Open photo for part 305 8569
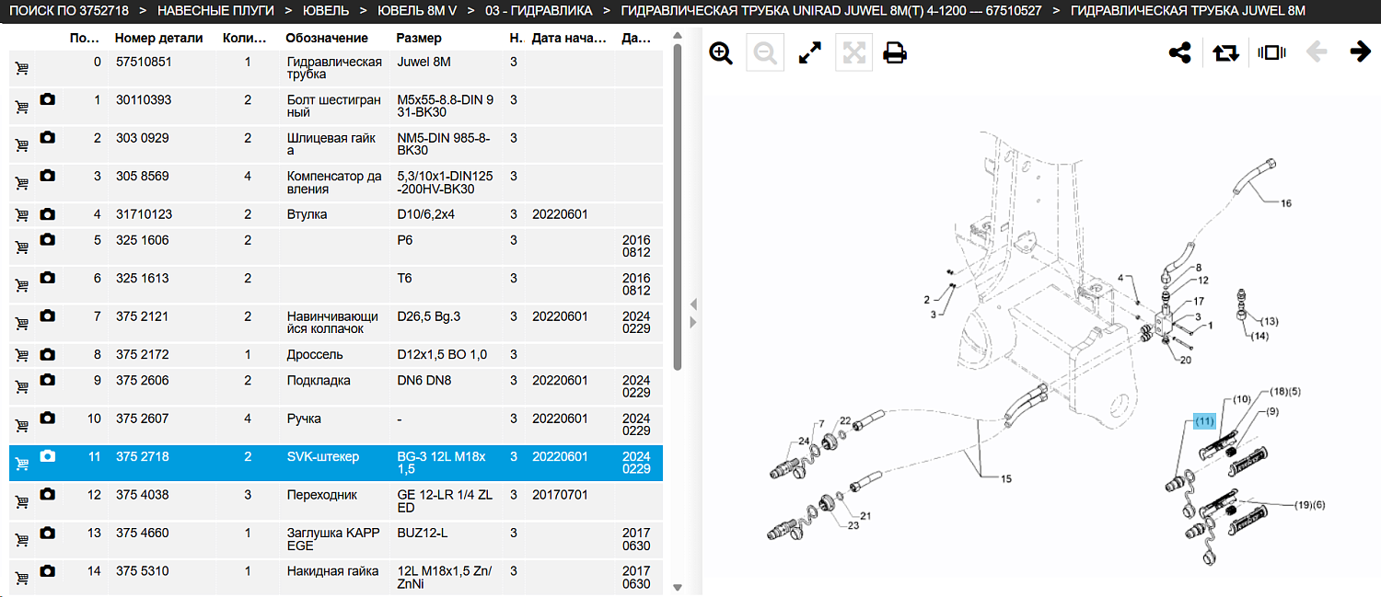The image size is (1381, 597). coord(48,176)
